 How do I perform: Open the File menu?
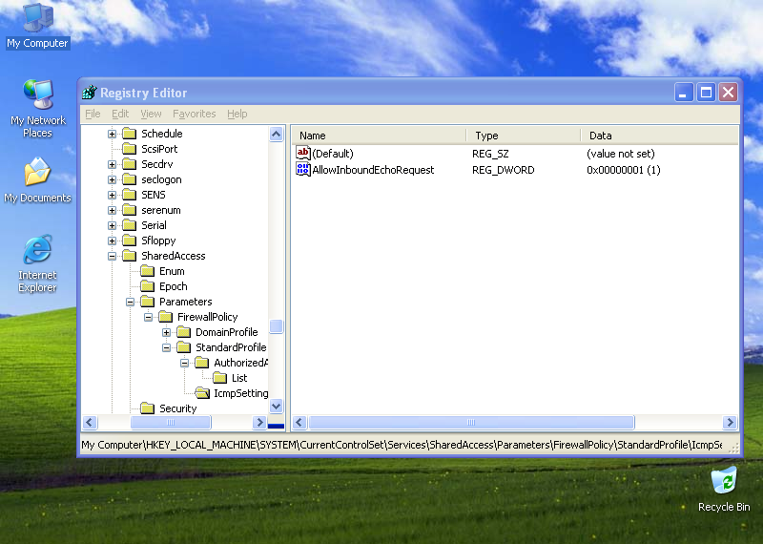(93, 114)
